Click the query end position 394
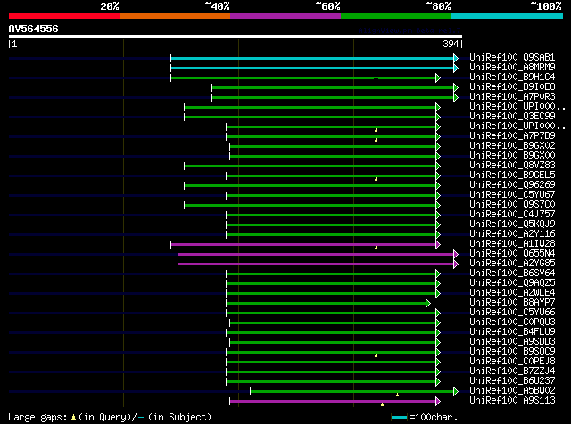 (451, 44)
